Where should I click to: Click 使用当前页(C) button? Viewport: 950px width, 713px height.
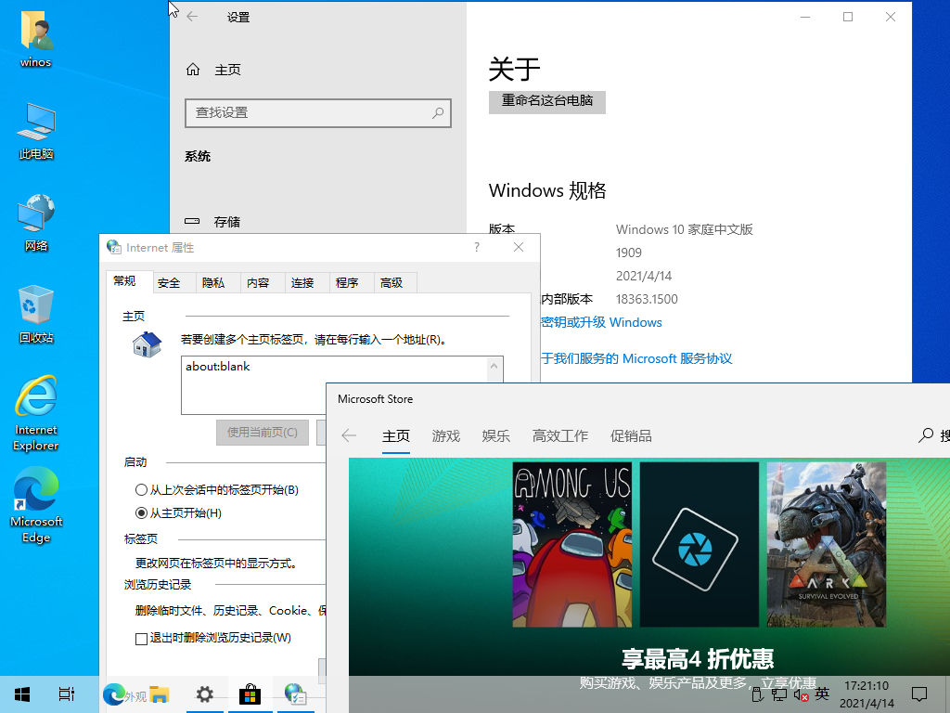coord(263,433)
